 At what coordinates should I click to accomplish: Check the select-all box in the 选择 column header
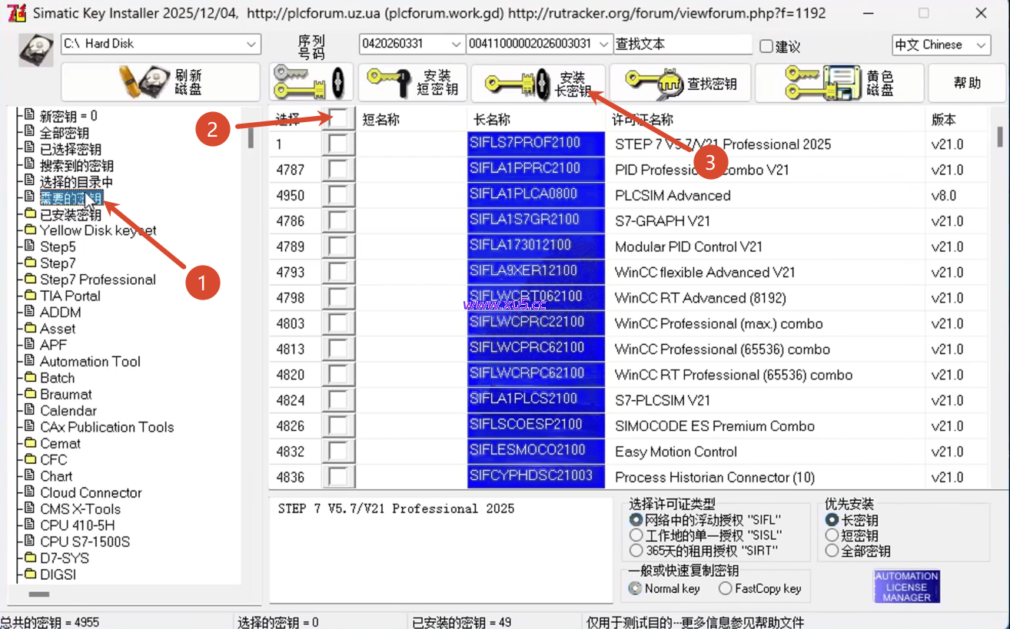(x=338, y=118)
